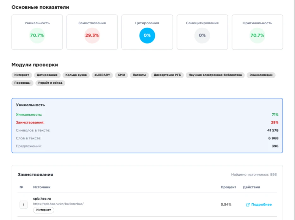Click the Источник column header
295x220 pixels.
pos(42,187)
